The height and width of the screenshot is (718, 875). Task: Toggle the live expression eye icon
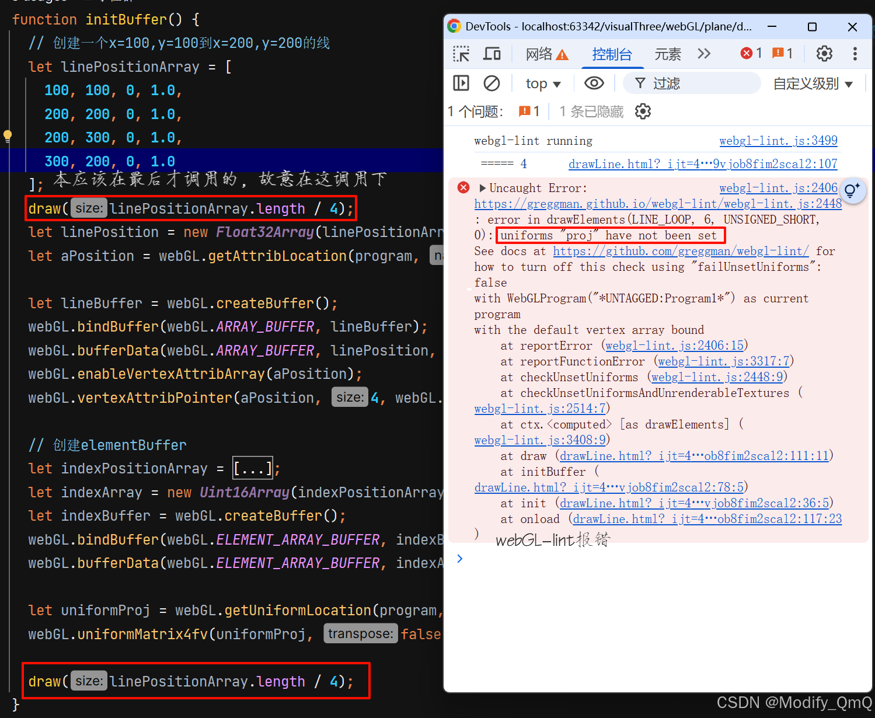tap(594, 83)
